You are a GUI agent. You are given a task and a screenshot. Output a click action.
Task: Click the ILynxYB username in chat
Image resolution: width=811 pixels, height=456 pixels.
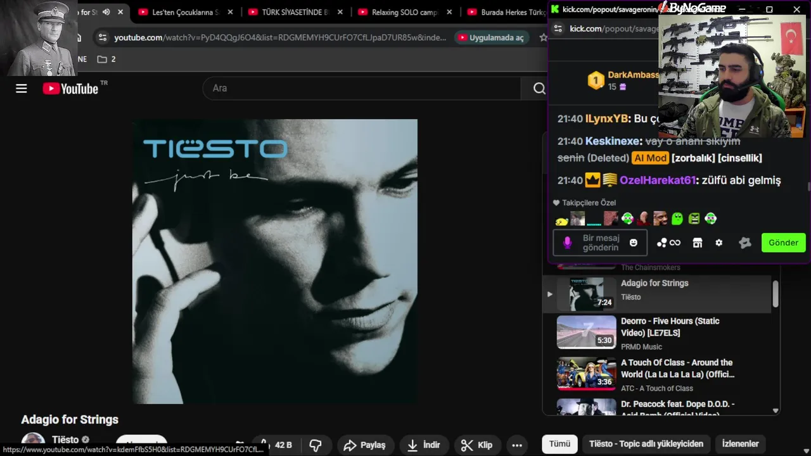pos(607,118)
